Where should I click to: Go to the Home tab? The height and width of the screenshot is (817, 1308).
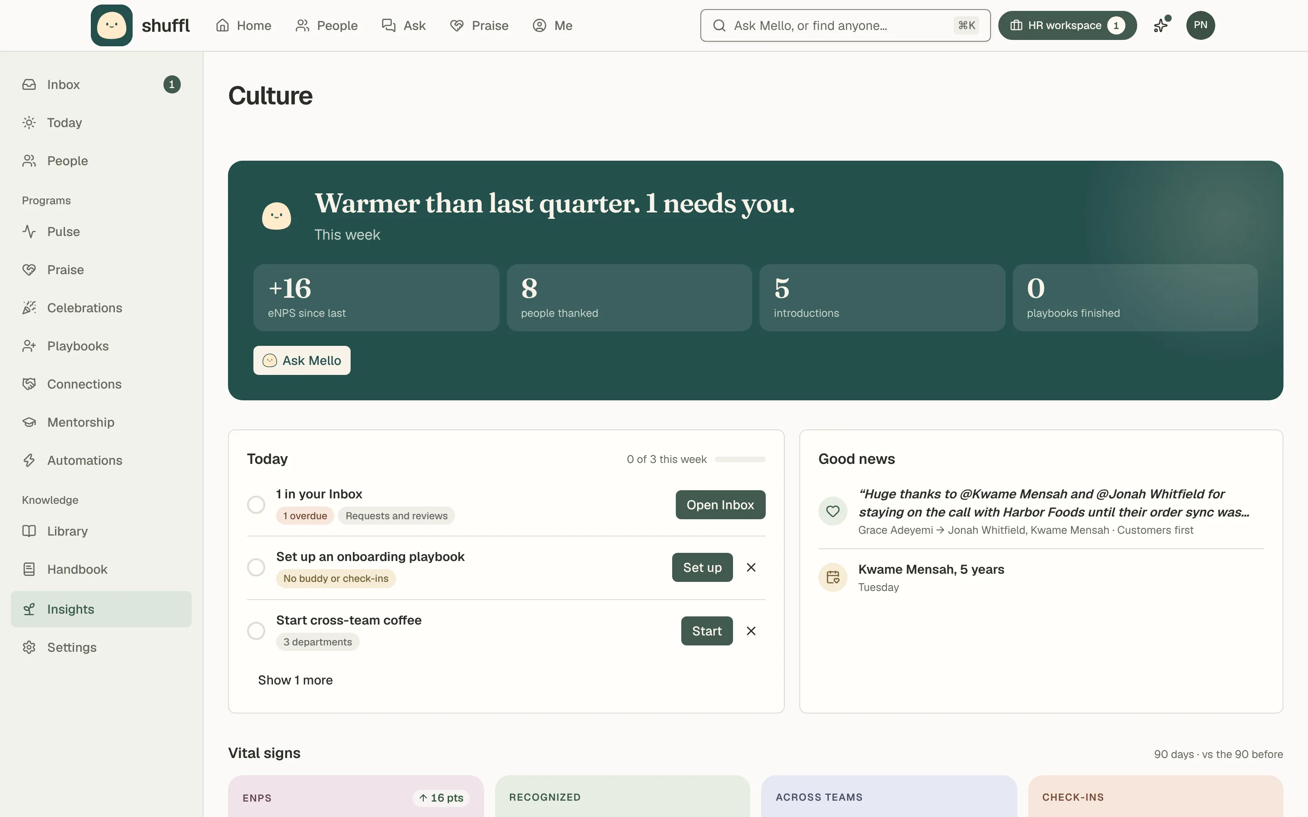[x=243, y=25]
